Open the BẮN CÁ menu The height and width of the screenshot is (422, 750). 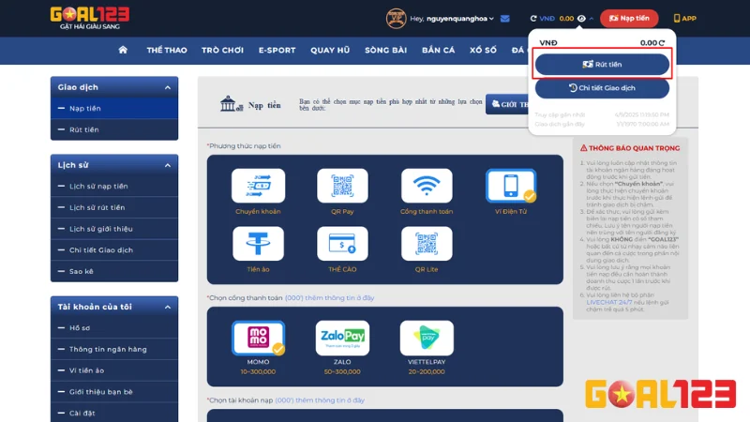438,51
